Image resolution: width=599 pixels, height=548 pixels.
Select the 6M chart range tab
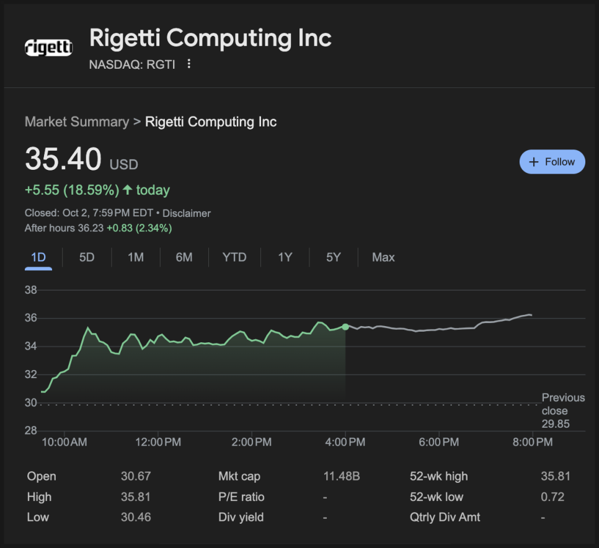pos(184,257)
